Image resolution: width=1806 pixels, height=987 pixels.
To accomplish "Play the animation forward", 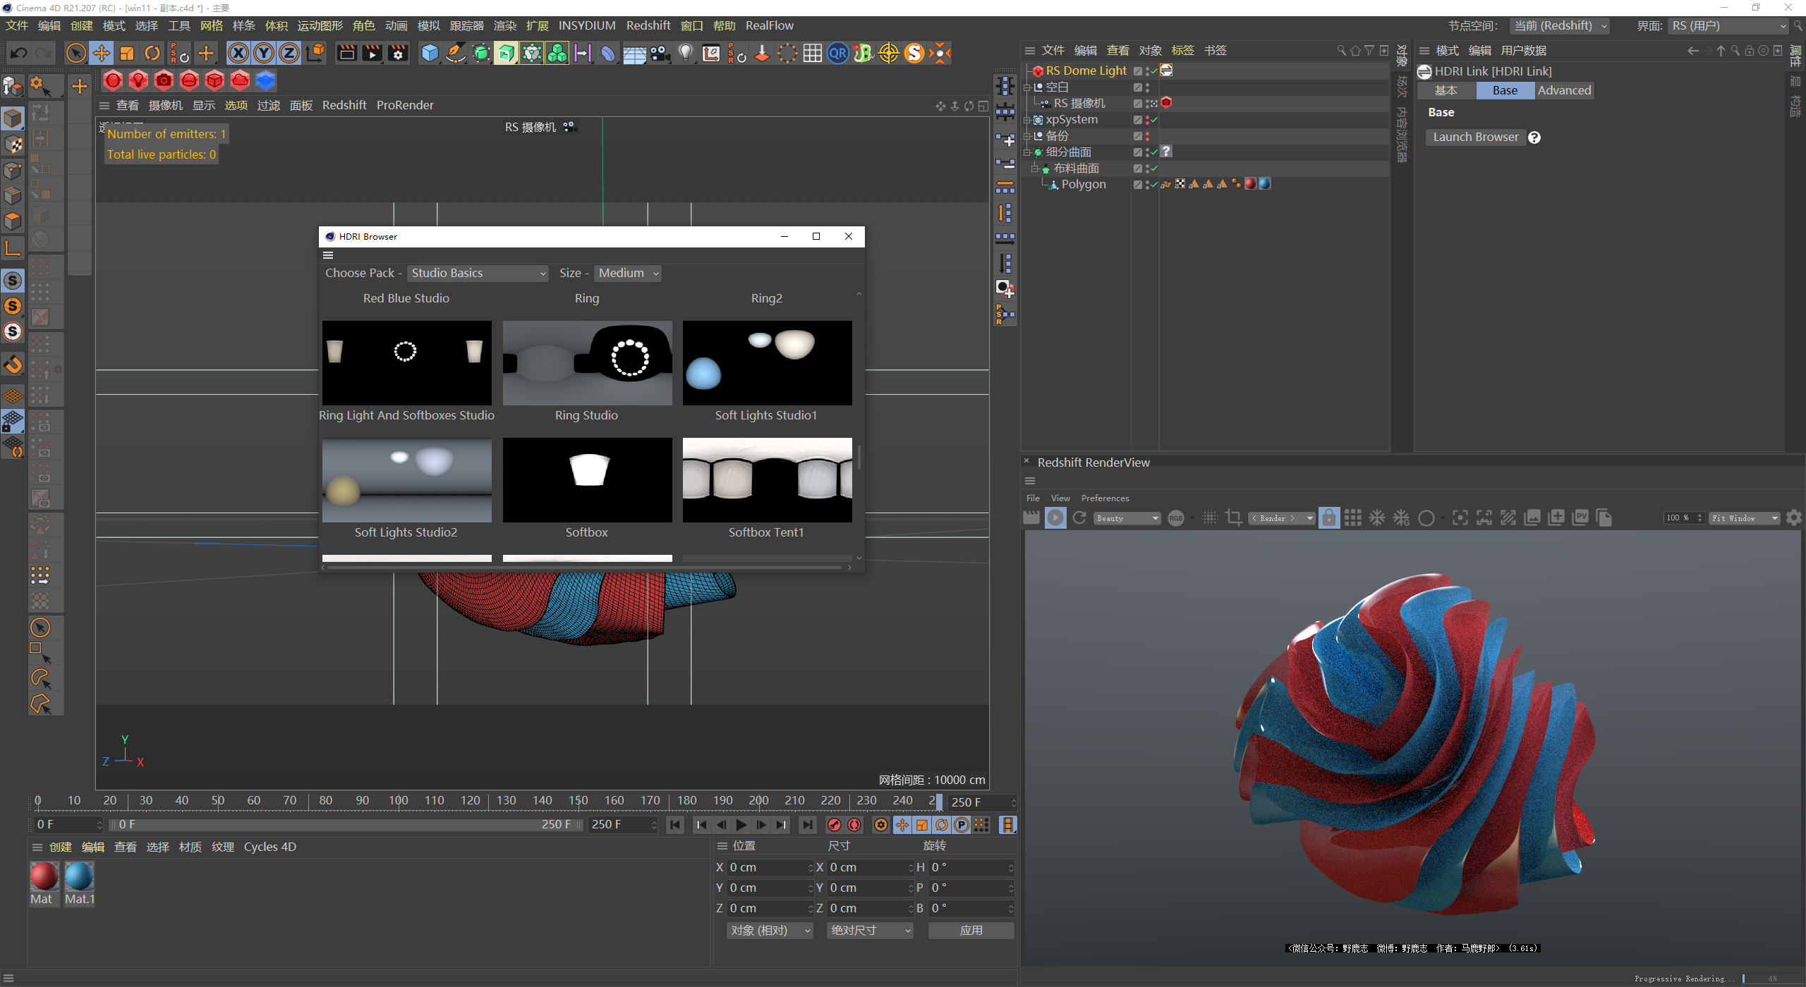I will coord(741,825).
